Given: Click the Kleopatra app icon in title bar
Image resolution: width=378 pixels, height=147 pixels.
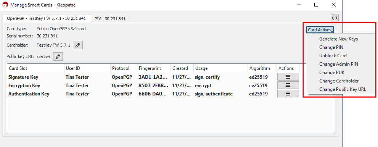Looking at the screenshot, I should (x=5, y=5).
